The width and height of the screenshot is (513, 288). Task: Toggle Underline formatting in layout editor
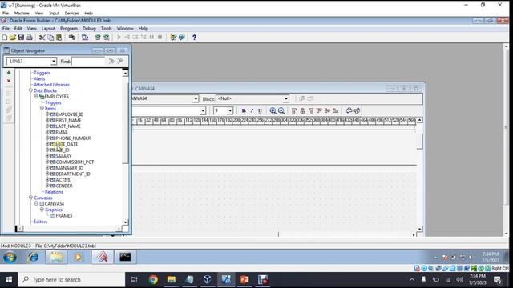pyautogui.click(x=260, y=110)
